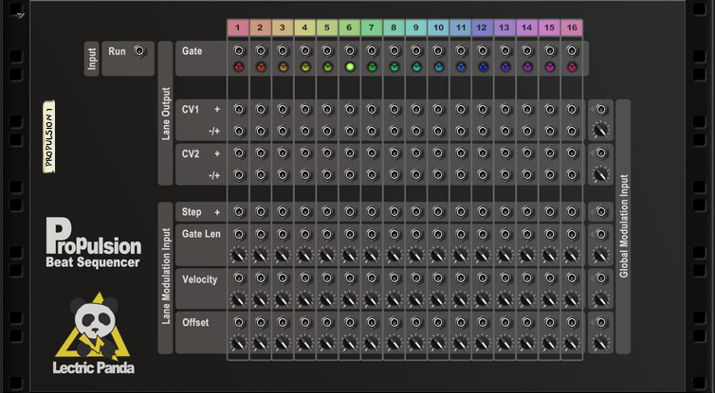
Task: Click the lane 16 magenta header
Action: click(x=572, y=27)
